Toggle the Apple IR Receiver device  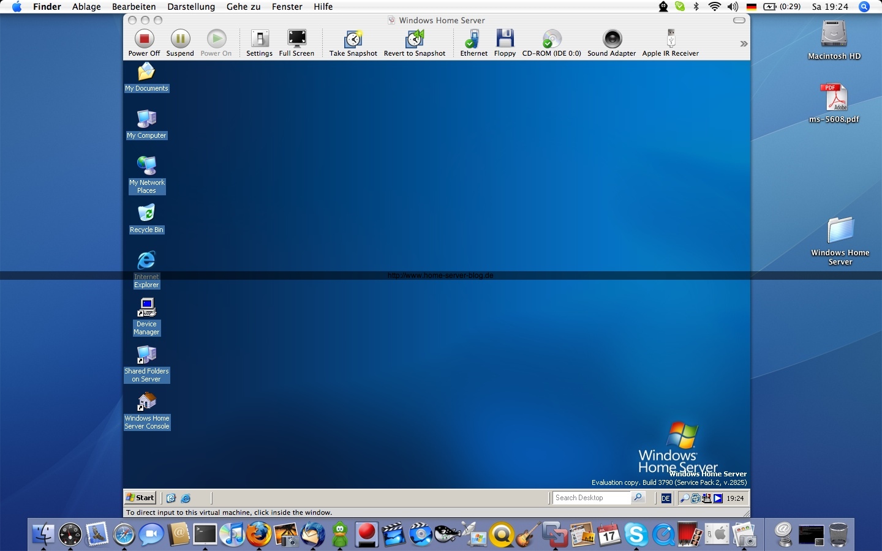tap(671, 43)
